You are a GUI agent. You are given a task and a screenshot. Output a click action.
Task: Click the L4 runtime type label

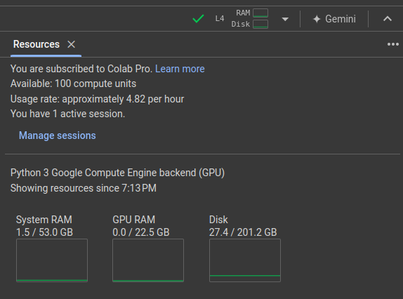(x=220, y=18)
